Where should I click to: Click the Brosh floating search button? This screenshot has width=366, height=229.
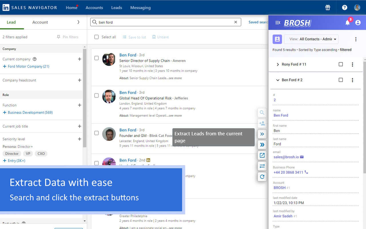point(262,112)
